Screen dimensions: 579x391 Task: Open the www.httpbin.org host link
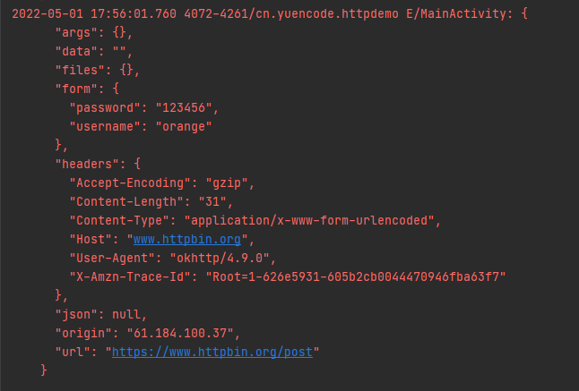[187, 240]
